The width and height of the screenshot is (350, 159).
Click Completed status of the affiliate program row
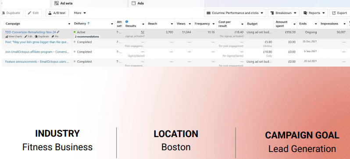pos(84,52)
